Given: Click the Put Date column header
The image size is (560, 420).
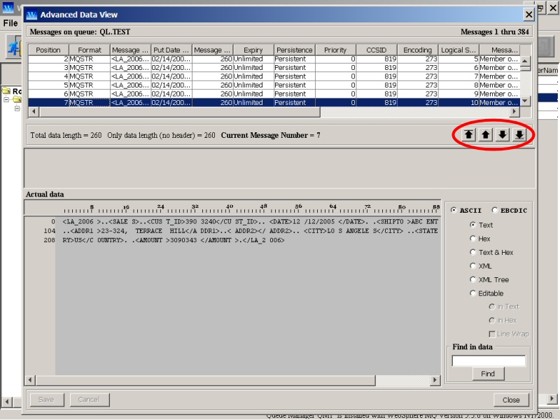Looking at the screenshot, I should (171, 50).
